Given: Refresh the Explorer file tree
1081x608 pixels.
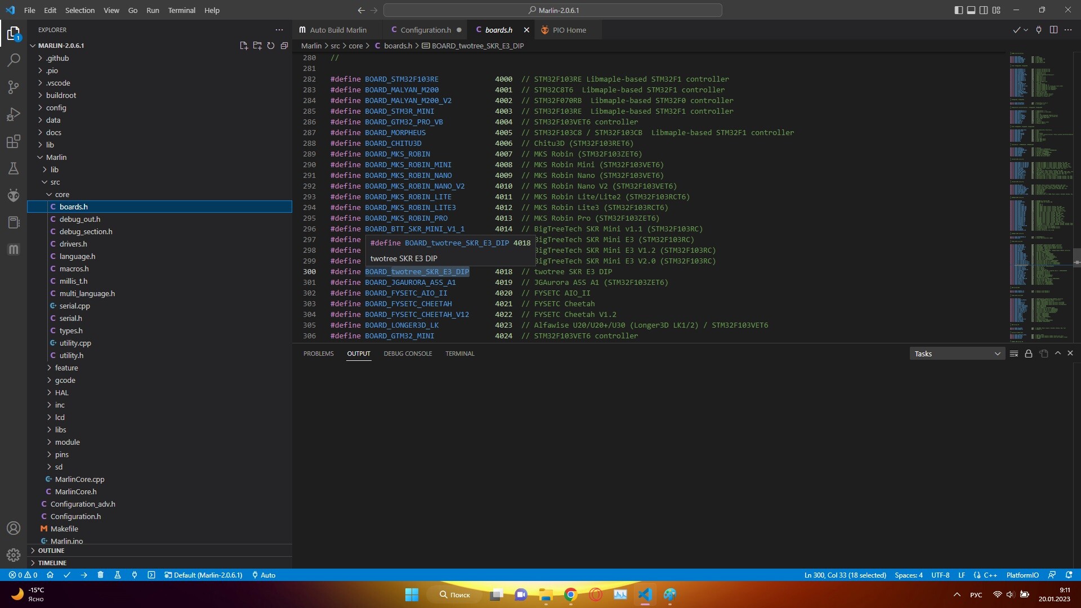Looking at the screenshot, I should pos(271,46).
